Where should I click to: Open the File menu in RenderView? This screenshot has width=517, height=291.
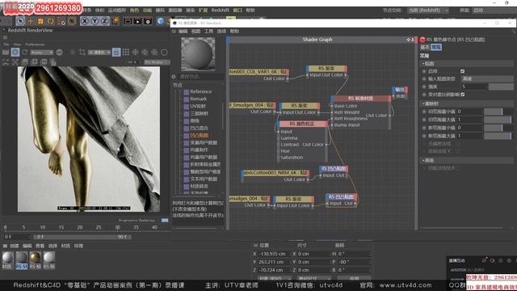point(6,44)
